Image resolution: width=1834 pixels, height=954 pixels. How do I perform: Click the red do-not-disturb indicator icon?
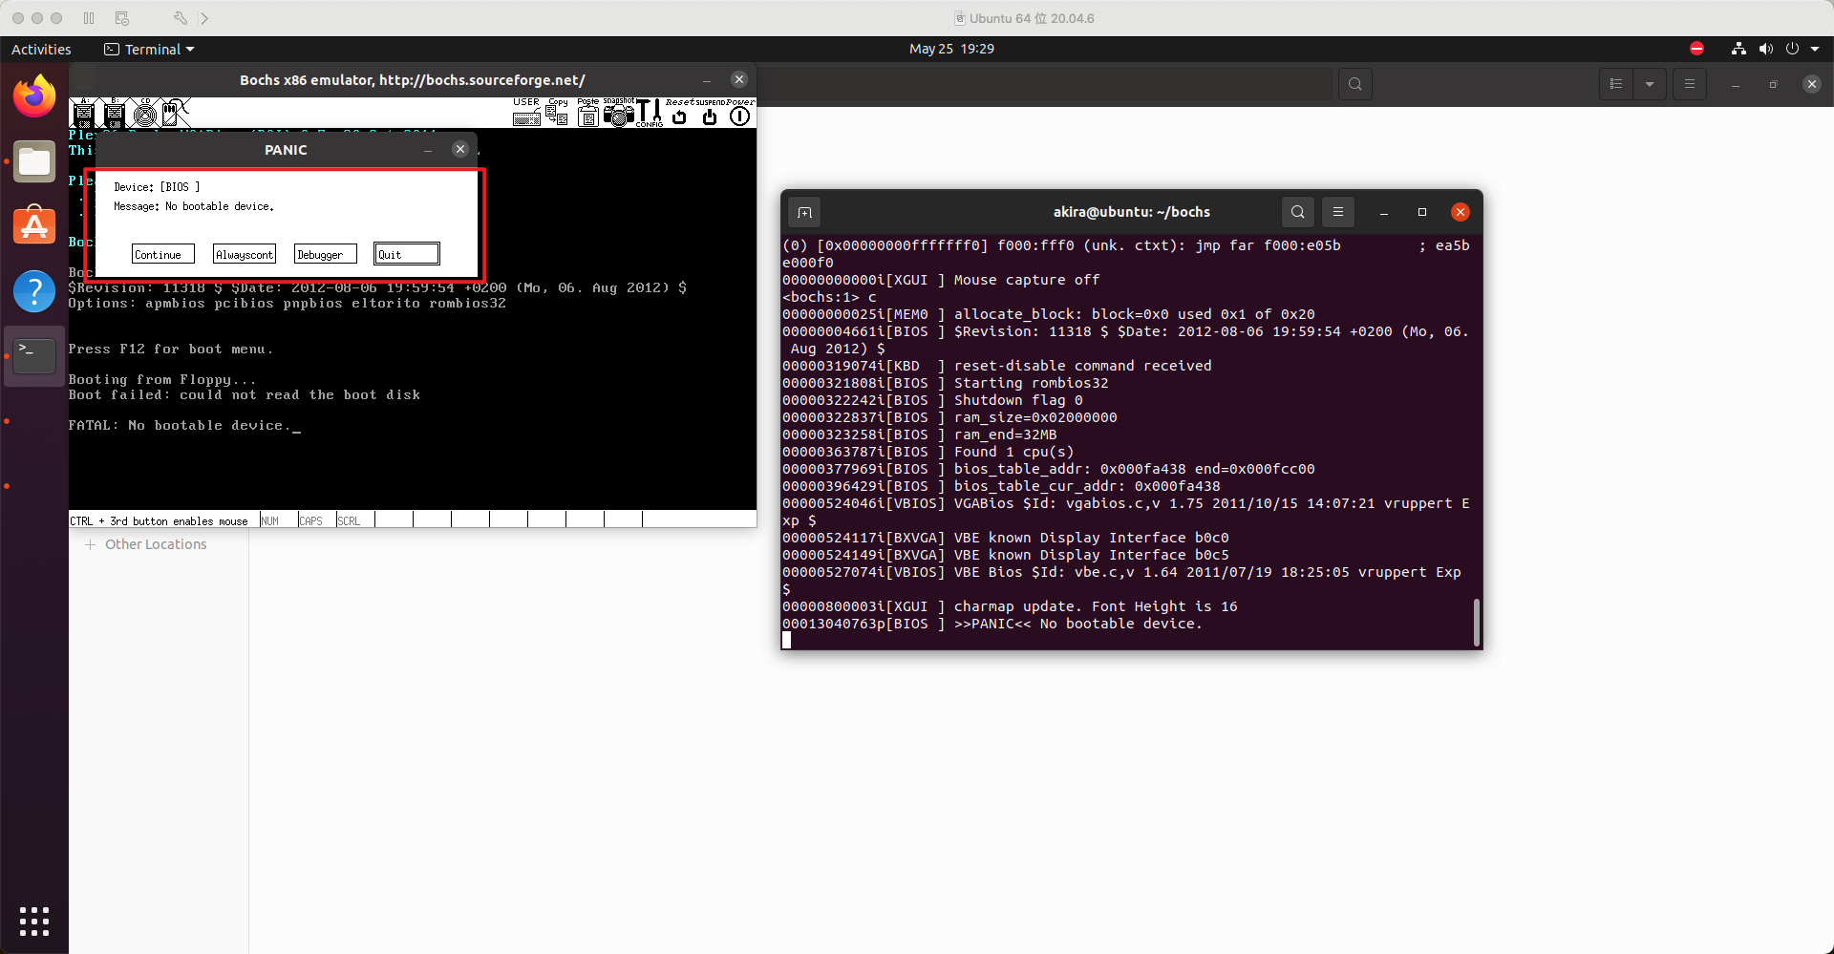click(x=1696, y=49)
